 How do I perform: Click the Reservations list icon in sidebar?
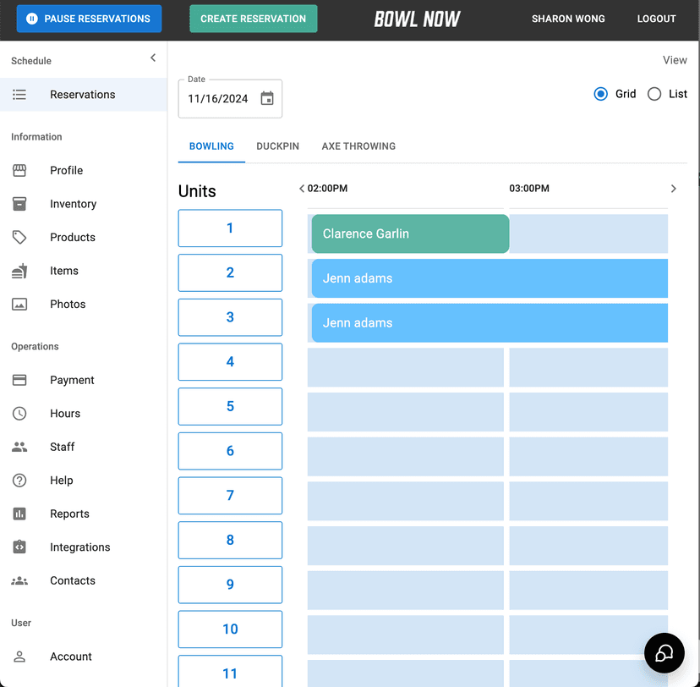(19, 95)
